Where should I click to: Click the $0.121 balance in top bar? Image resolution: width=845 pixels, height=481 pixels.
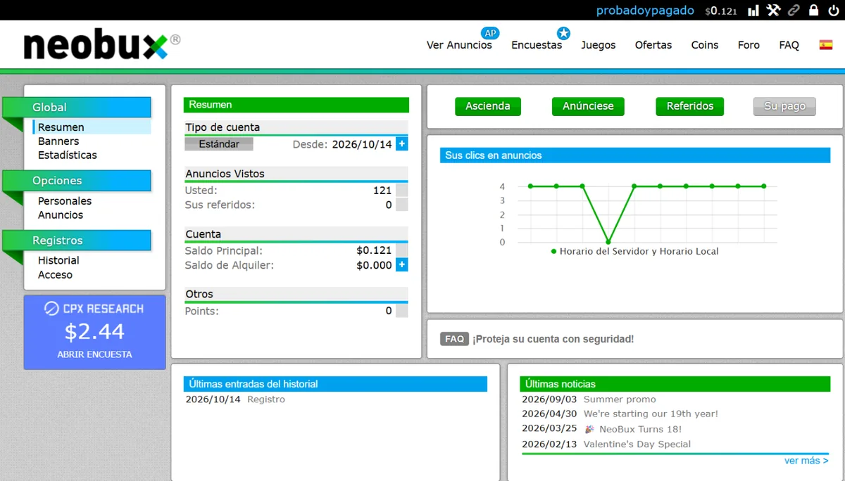[721, 11]
